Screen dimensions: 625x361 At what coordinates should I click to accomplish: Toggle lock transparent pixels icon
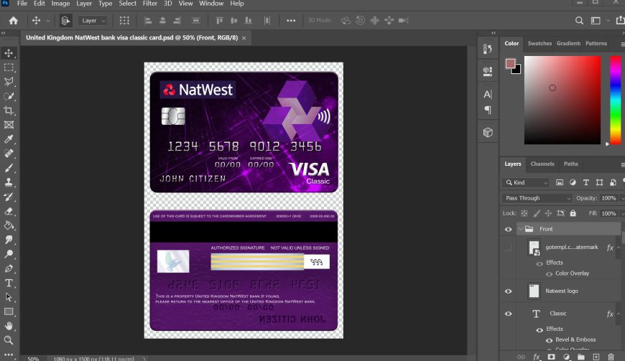pyautogui.click(x=524, y=213)
